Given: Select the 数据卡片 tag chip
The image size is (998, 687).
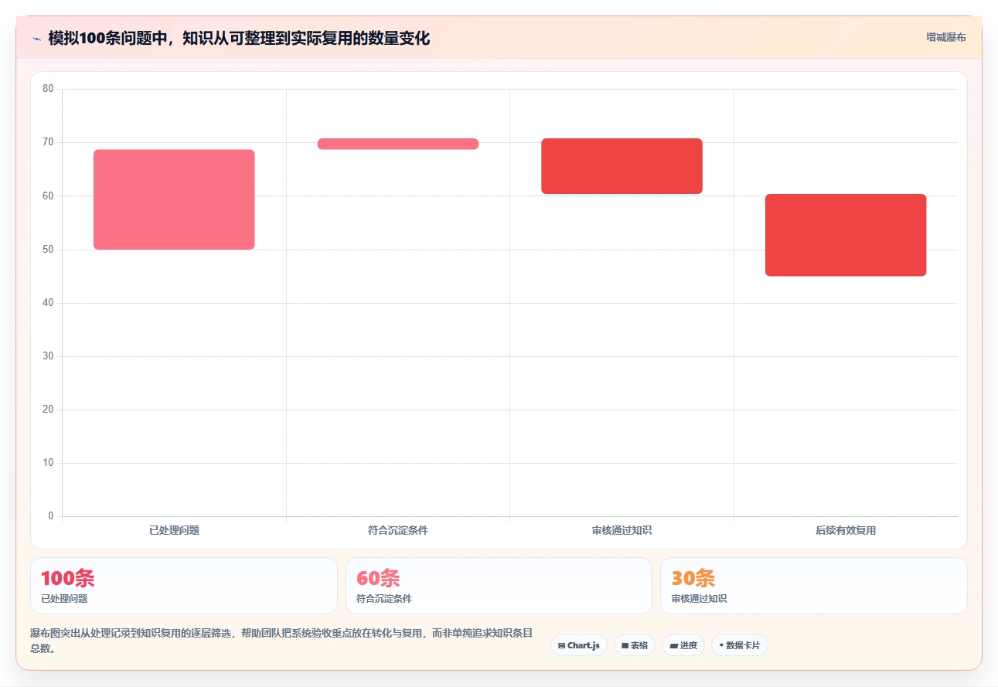Looking at the screenshot, I should tap(740, 645).
